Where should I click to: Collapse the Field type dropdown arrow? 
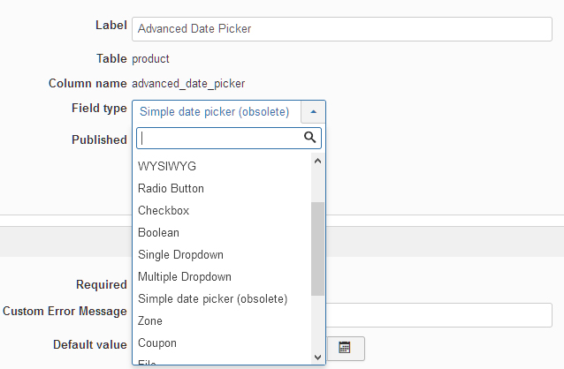(313, 112)
